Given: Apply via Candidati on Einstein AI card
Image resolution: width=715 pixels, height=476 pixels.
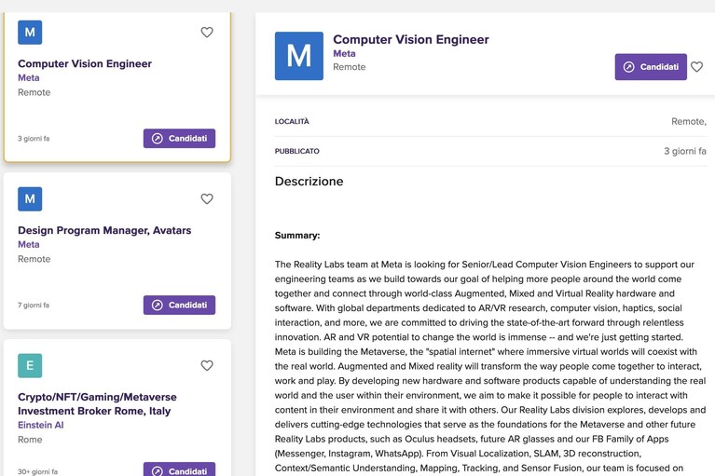Looking at the screenshot, I should pos(179,469).
